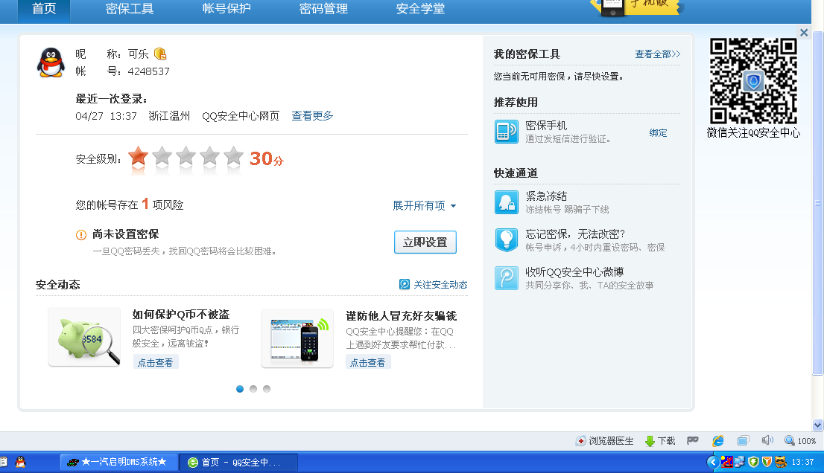Viewport: 824px width, 473px height.
Task: Open 收听QQ安全中心微博 link
Action: tap(574, 271)
